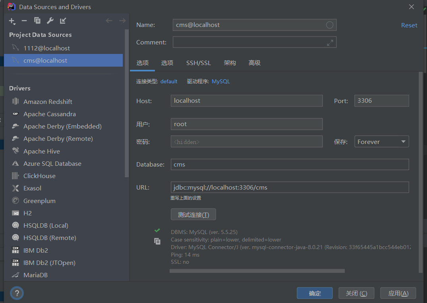Select cms@localhost data source

point(63,60)
